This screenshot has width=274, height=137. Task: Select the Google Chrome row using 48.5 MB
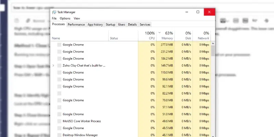tap(131, 128)
